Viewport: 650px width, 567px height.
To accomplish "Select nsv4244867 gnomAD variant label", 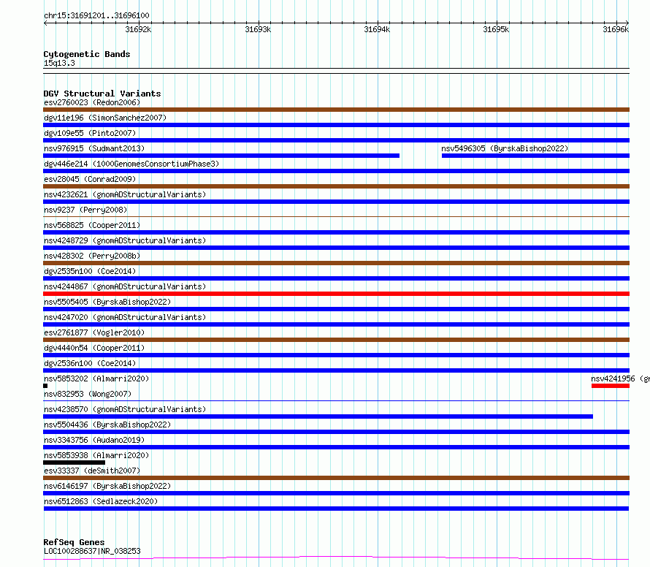I will [125, 286].
